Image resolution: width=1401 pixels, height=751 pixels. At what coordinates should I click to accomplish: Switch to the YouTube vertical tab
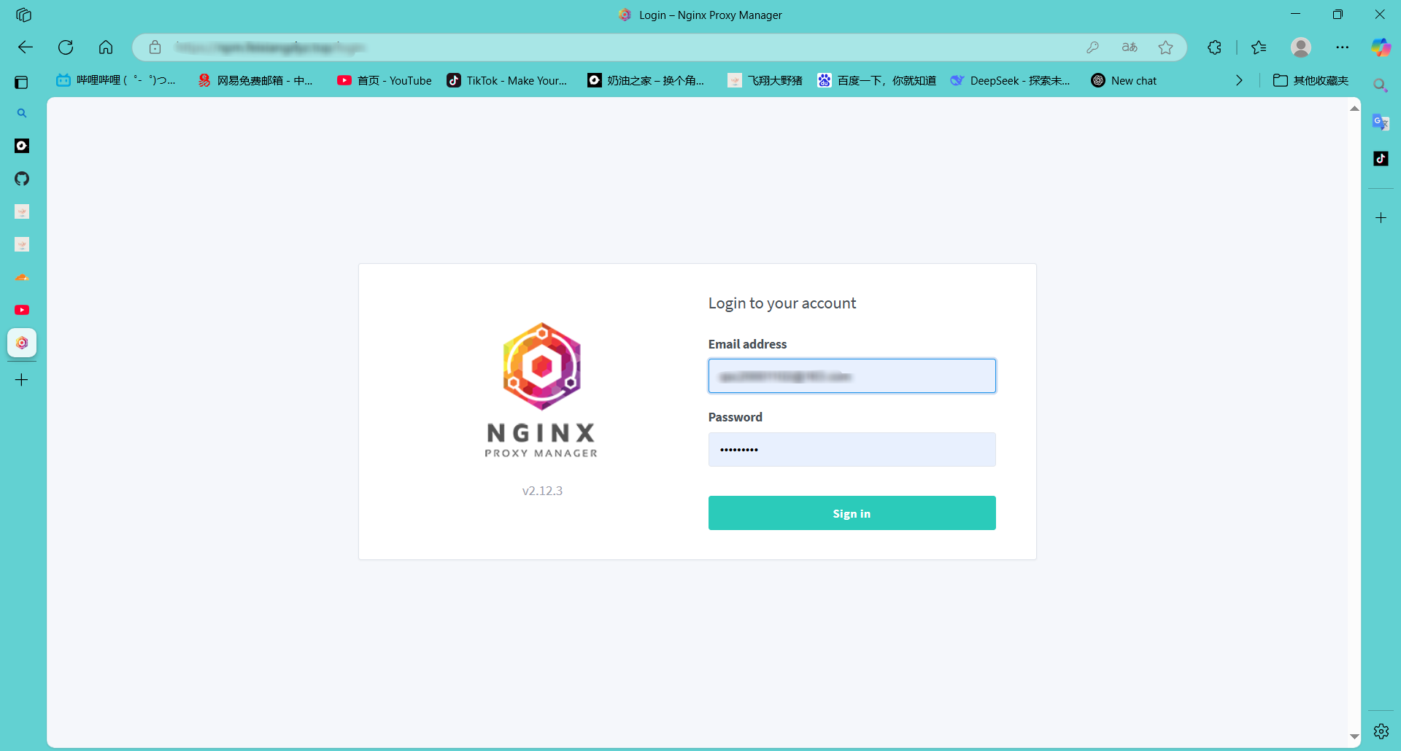(22, 310)
